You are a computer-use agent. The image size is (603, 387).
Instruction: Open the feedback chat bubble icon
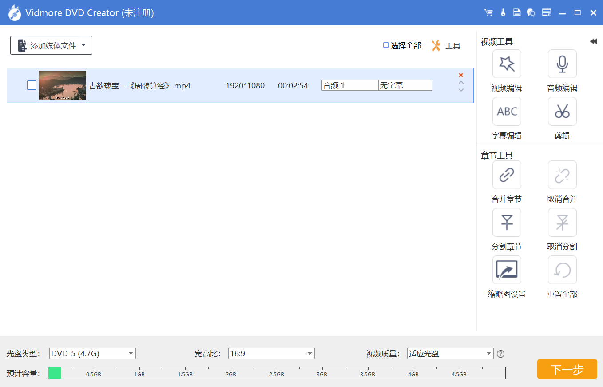click(x=531, y=13)
